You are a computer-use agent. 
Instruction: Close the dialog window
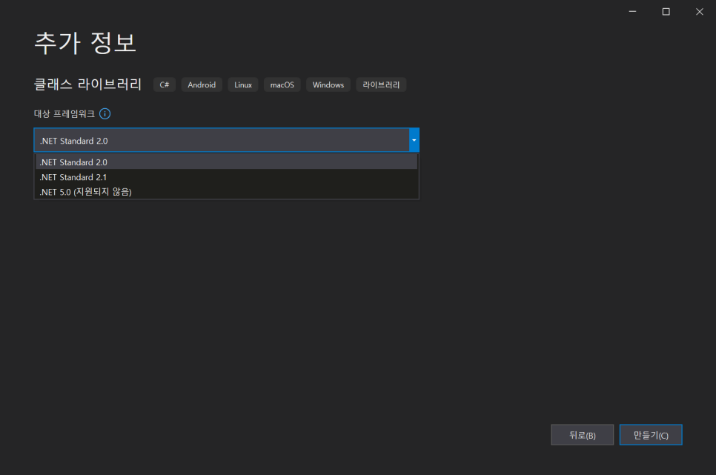tap(699, 11)
